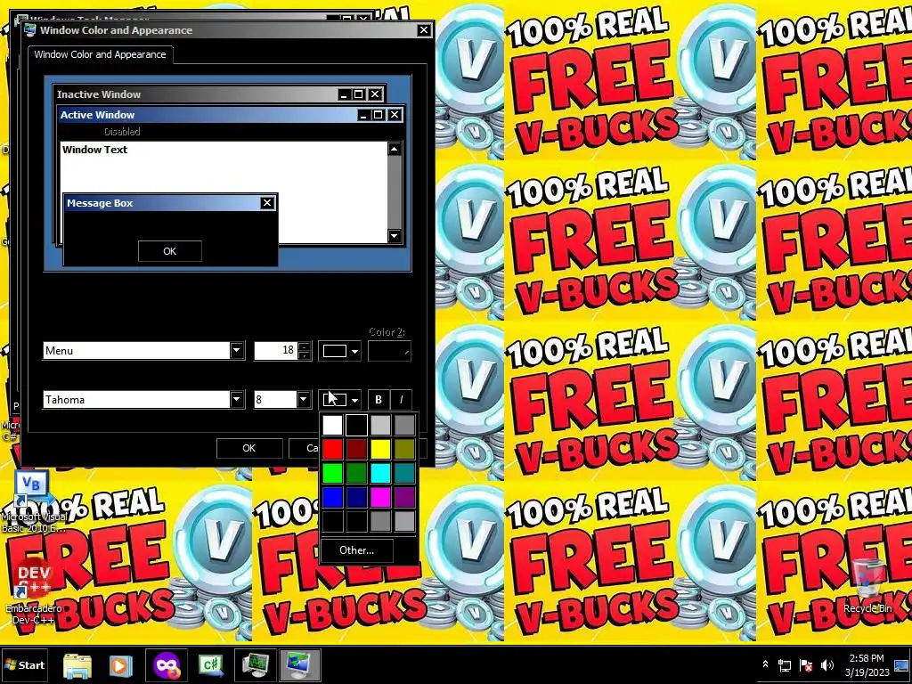Pick the white color swatch
The image size is (912, 684).
333,425
